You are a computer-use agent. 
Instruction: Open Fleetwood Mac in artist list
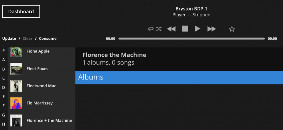point(41,86)
